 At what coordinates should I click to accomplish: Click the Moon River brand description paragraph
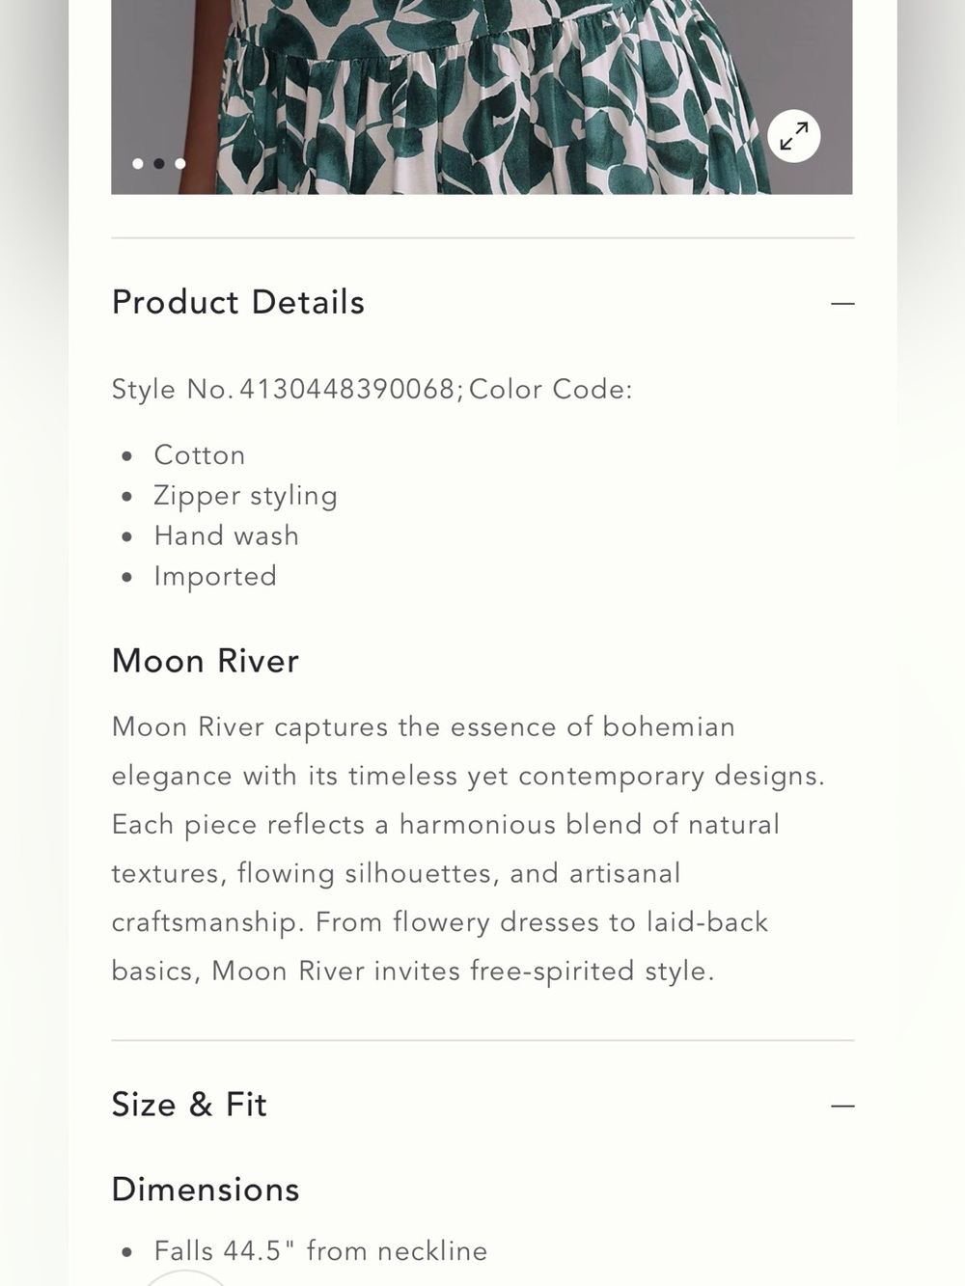[x=468, y=849]
